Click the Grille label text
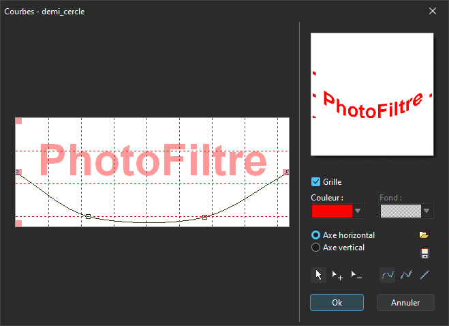This screenshot has width=449, height=326. pyautogui.click(x=332, y=182)
